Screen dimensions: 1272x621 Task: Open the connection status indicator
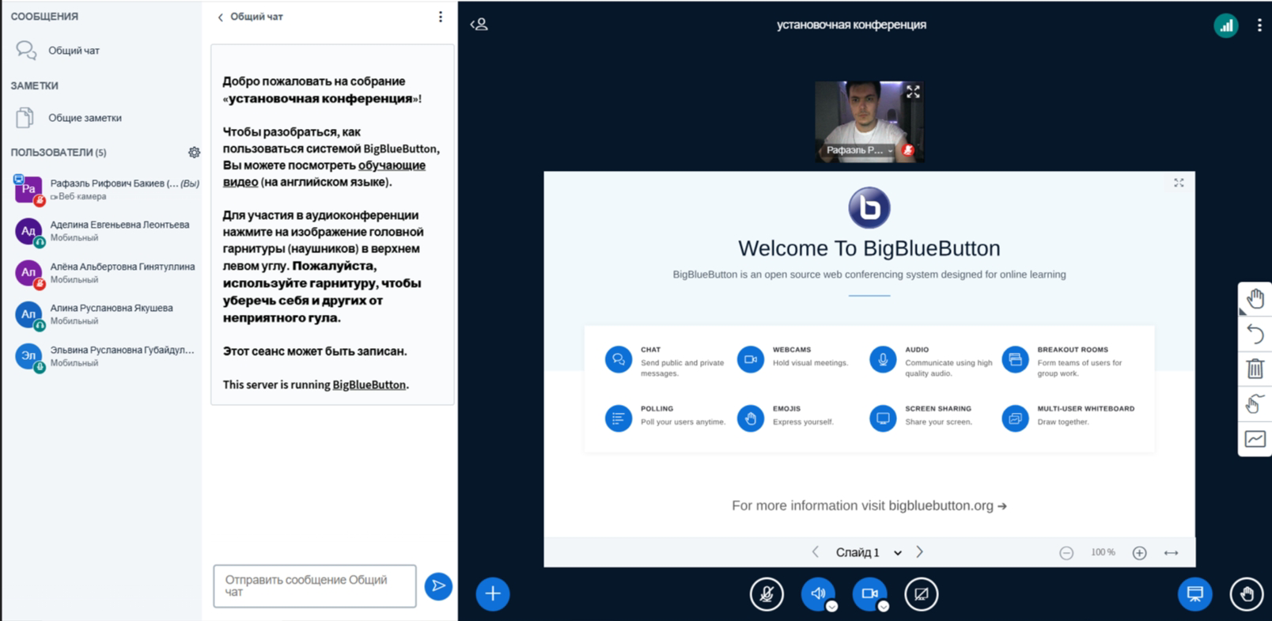[x=1225, y=25]
